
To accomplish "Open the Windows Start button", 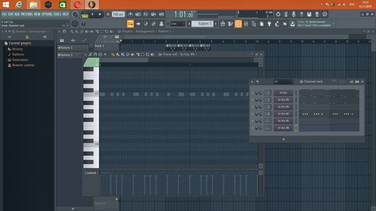I will (x=5, y=5).
